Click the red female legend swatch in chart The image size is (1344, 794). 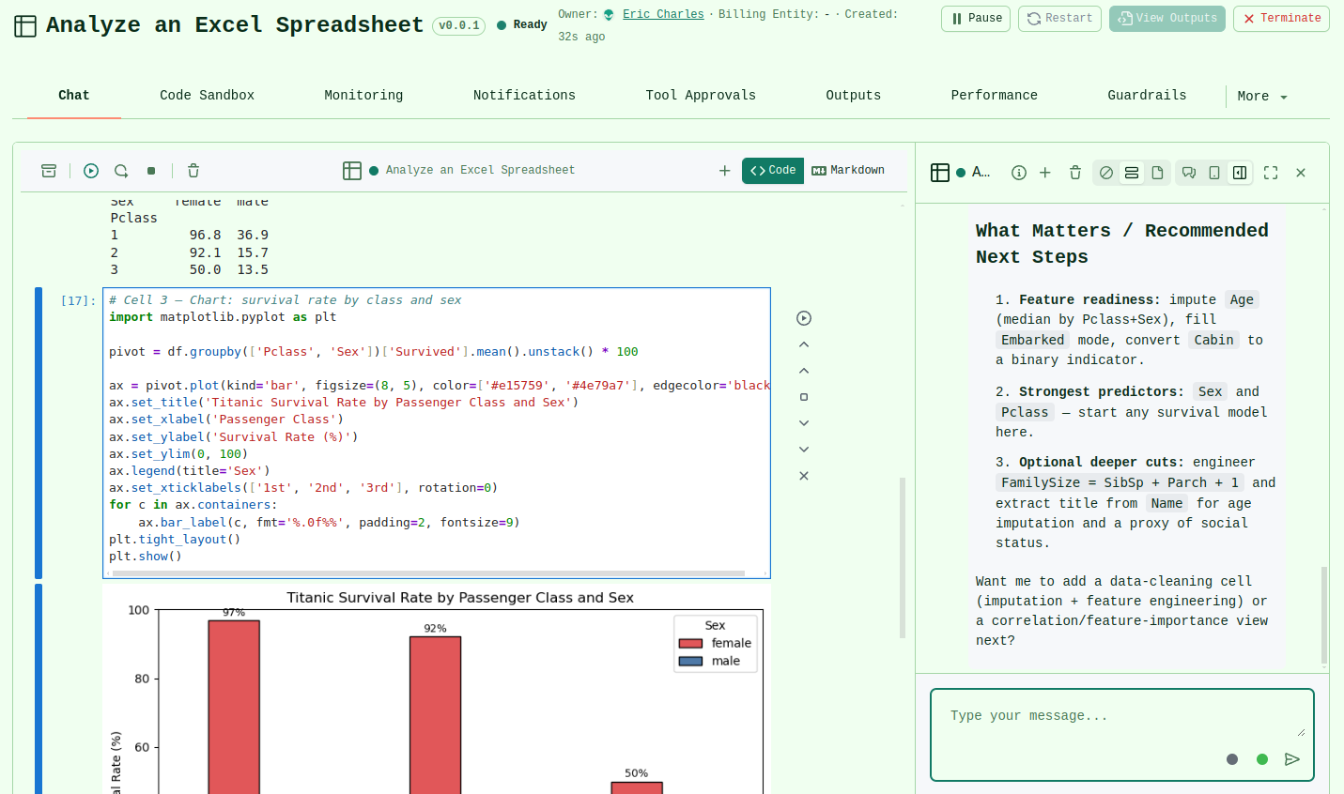(690, 644)
